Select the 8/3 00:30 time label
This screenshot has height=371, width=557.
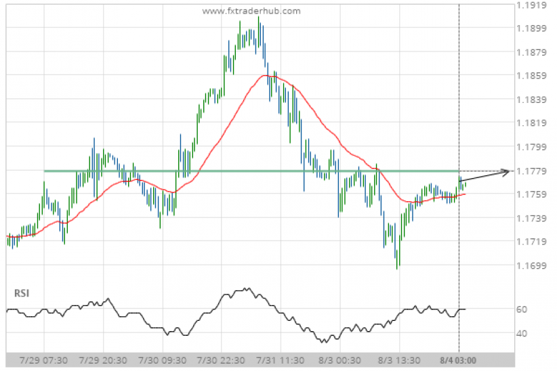[339, 361]
